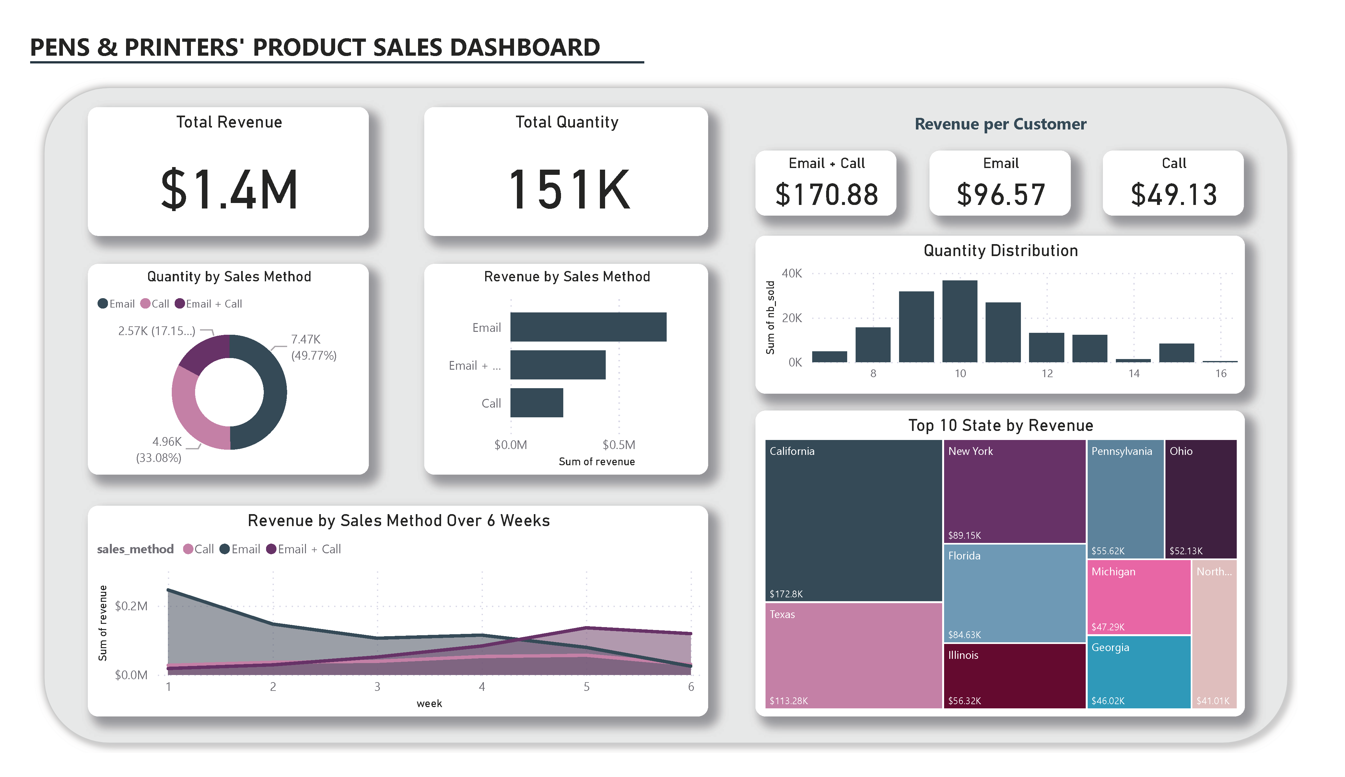The width and height of the screenshot is (1345, 777).
Task: Click the 4.96K (33.08%) donut label
Action: 159,450
